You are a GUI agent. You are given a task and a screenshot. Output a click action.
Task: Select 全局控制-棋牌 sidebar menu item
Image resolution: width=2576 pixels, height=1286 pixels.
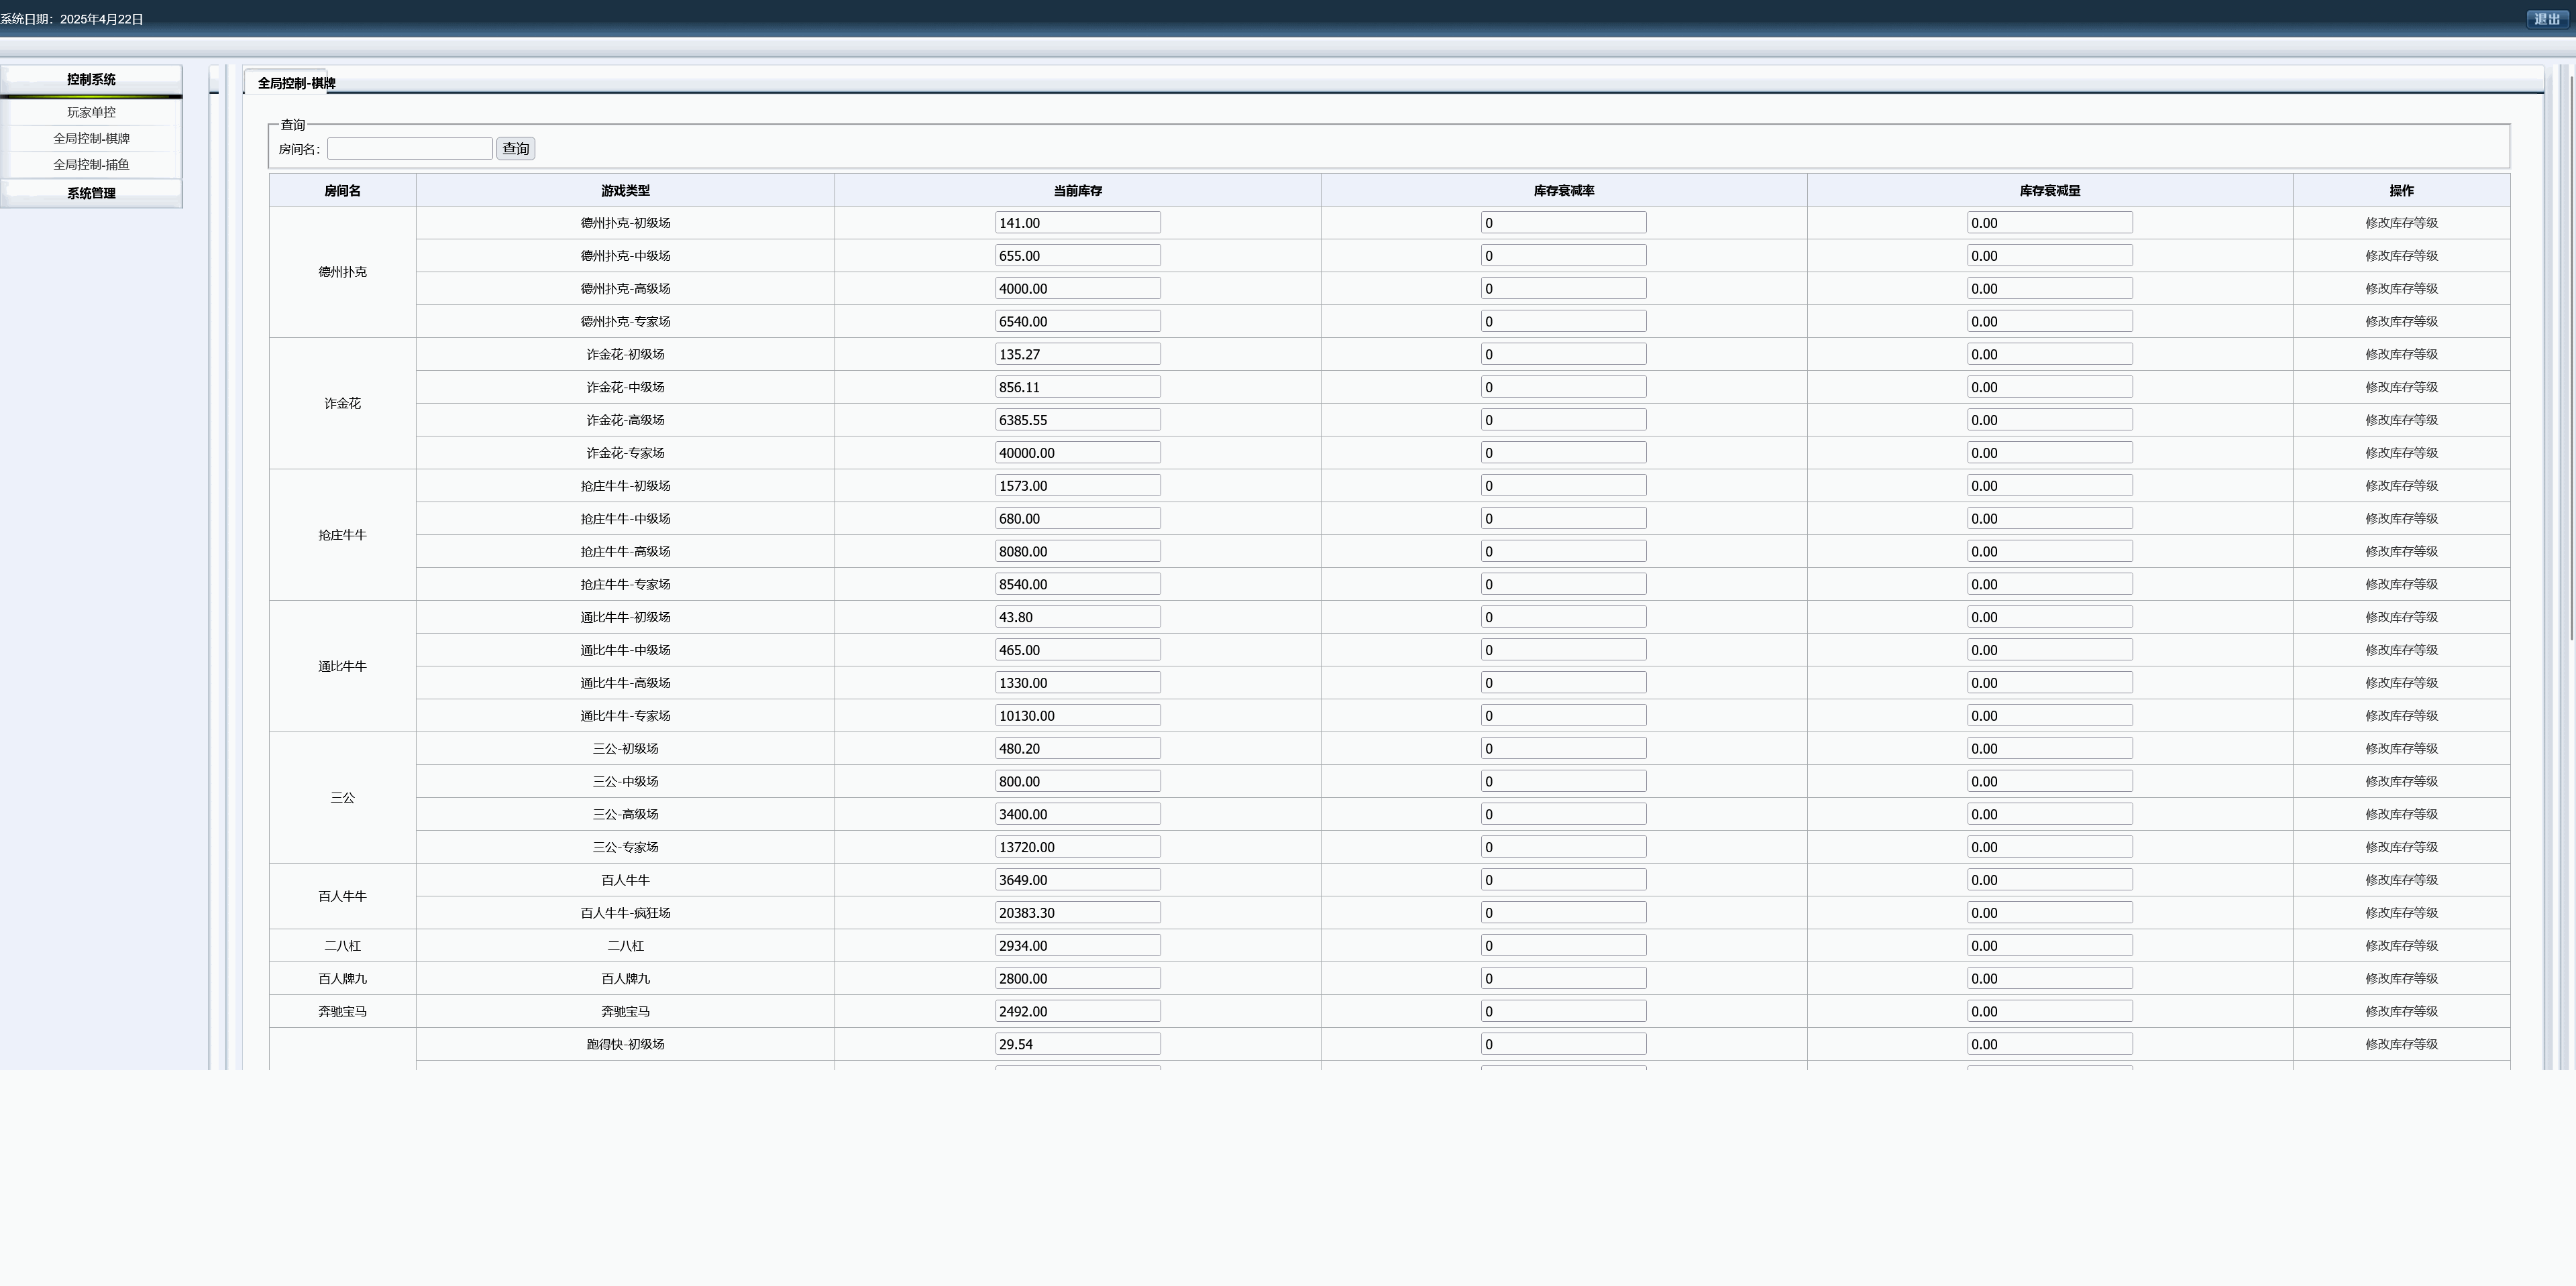point(91,139)
